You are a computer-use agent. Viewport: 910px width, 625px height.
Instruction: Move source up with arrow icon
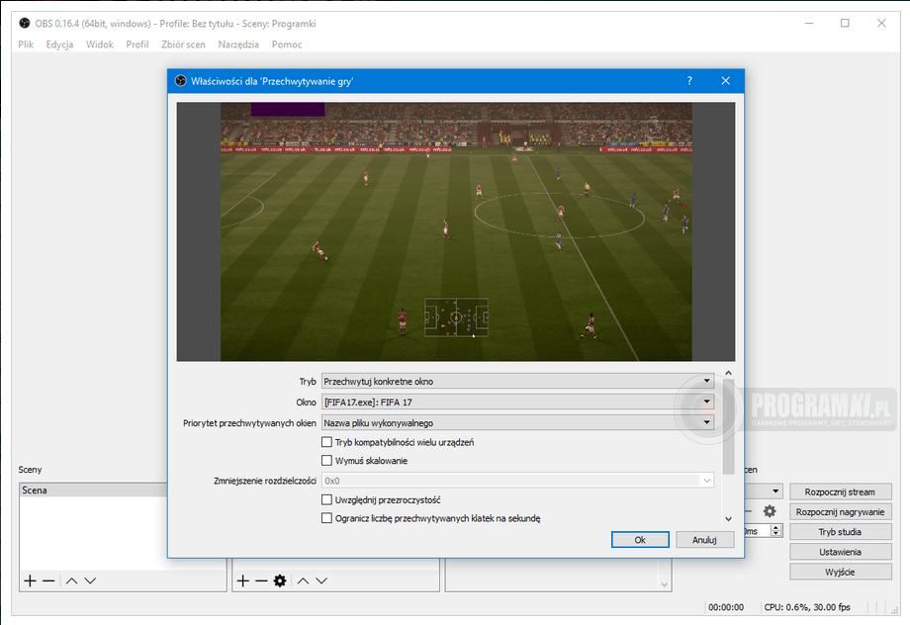pyautogui.click(x=303, y=580)
